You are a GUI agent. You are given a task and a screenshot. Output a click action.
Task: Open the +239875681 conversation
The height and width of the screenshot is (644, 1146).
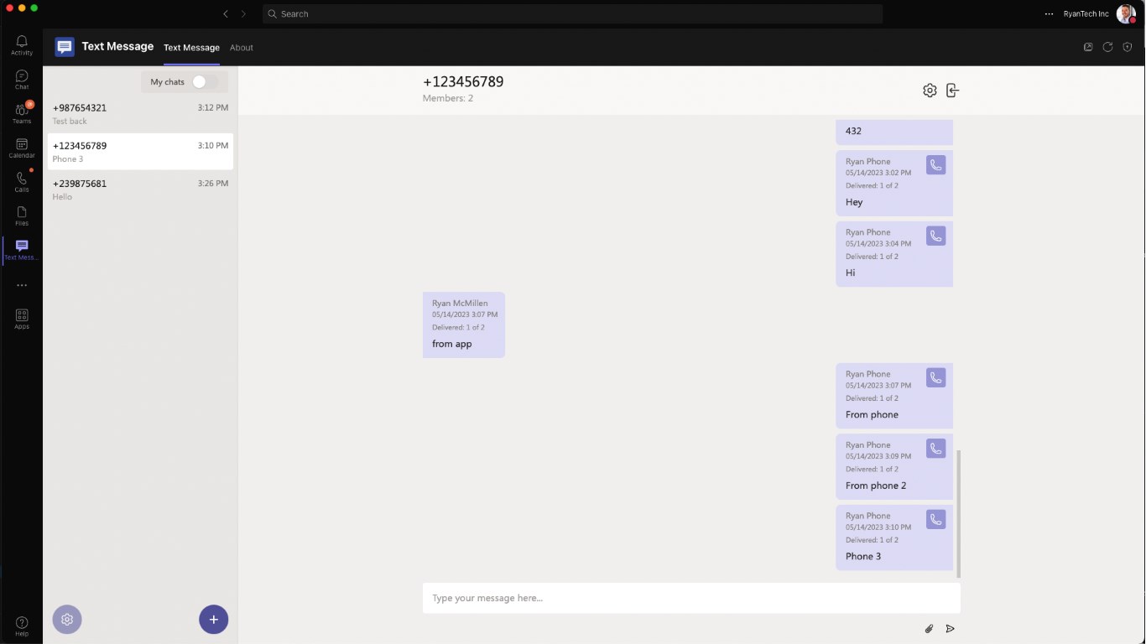(140, 190)
